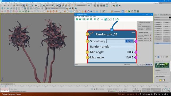Click the Open file icon in GrowFX Node Editor
The width and height of the screenshot is (171, 96).
[80, 19]
